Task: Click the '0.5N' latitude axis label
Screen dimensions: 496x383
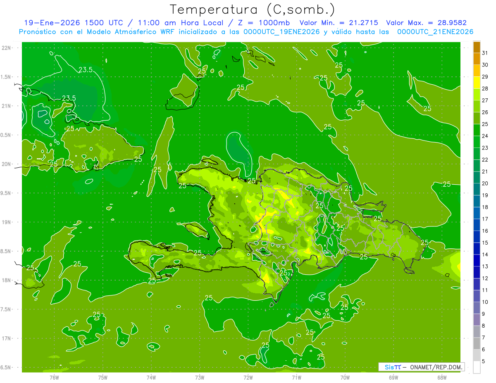Action: [6, 135]
